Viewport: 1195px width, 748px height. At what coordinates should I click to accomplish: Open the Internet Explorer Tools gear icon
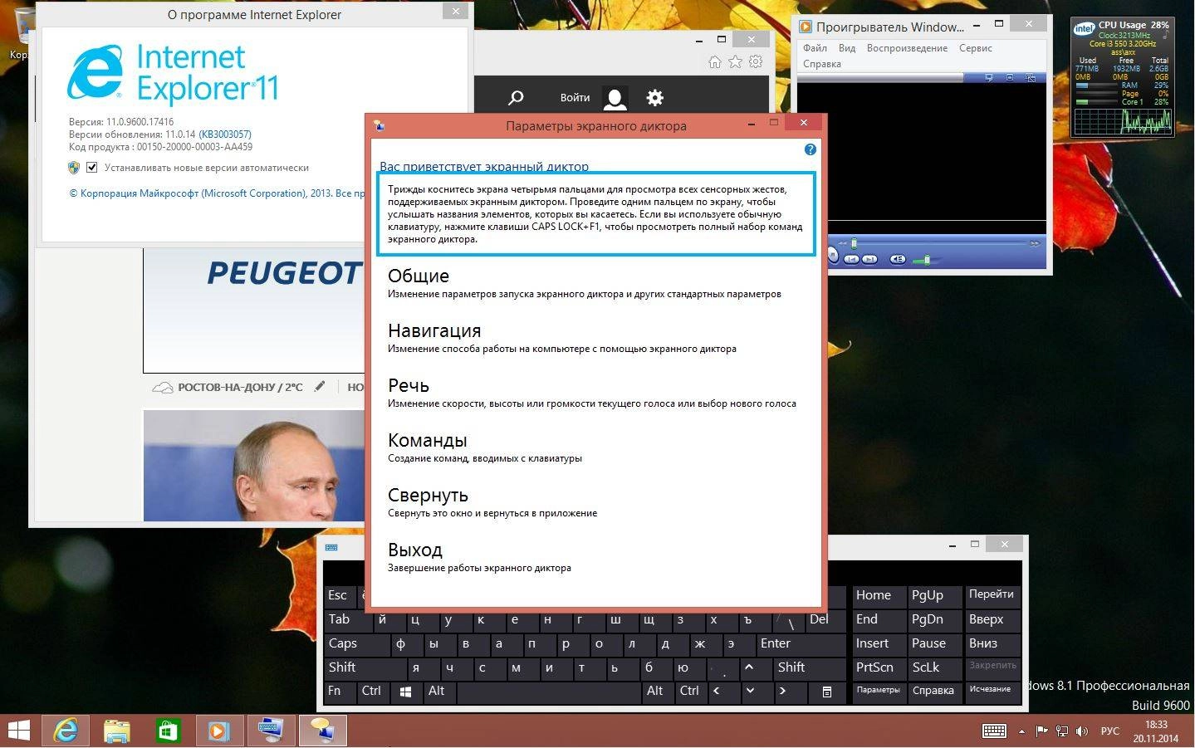pos(755,62)
